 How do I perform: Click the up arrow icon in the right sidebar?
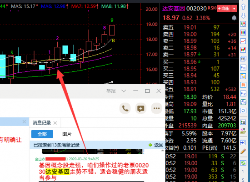[x=243, y=7]
